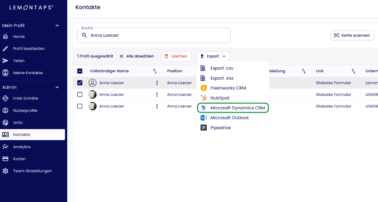Collapse the Admin section chevron
378x202 pixels.
pyautogui.click(x=57, y=87)
